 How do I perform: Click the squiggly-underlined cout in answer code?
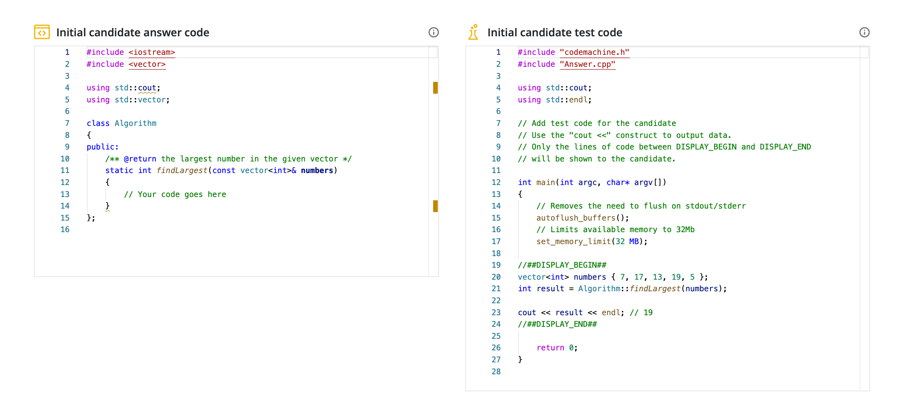tap(147, 88)
